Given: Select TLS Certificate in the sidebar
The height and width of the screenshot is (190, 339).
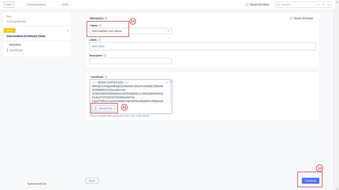Looking at the screenshot, I should click(16, 22).
